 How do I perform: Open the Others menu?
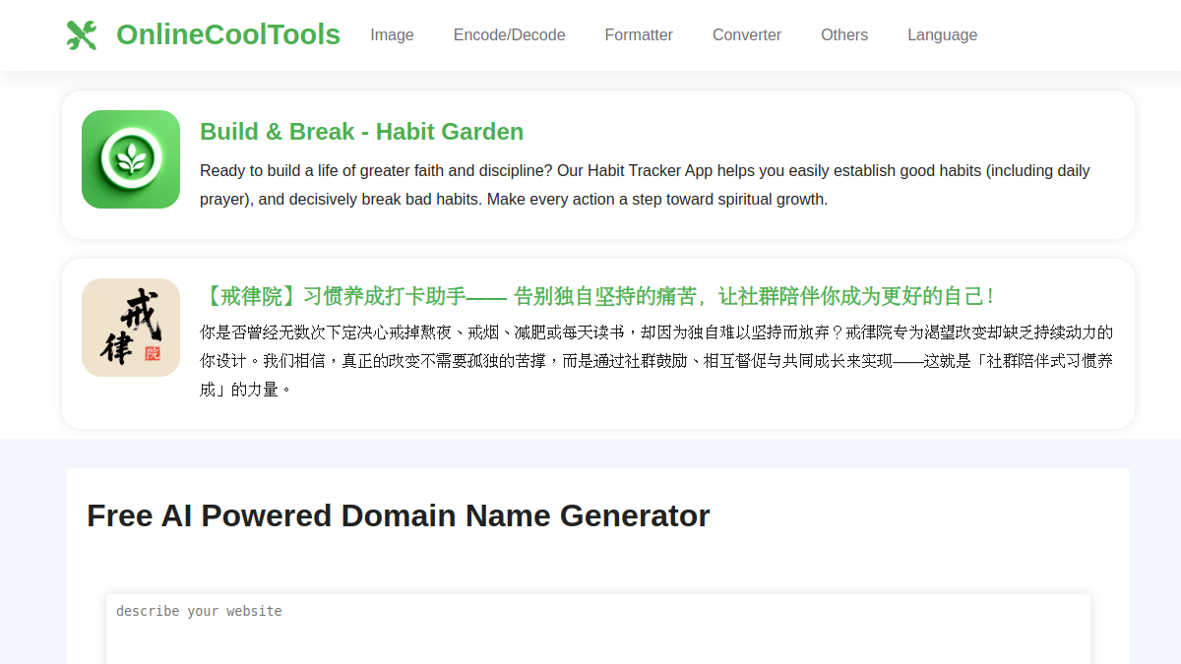(x=844, y=35)
